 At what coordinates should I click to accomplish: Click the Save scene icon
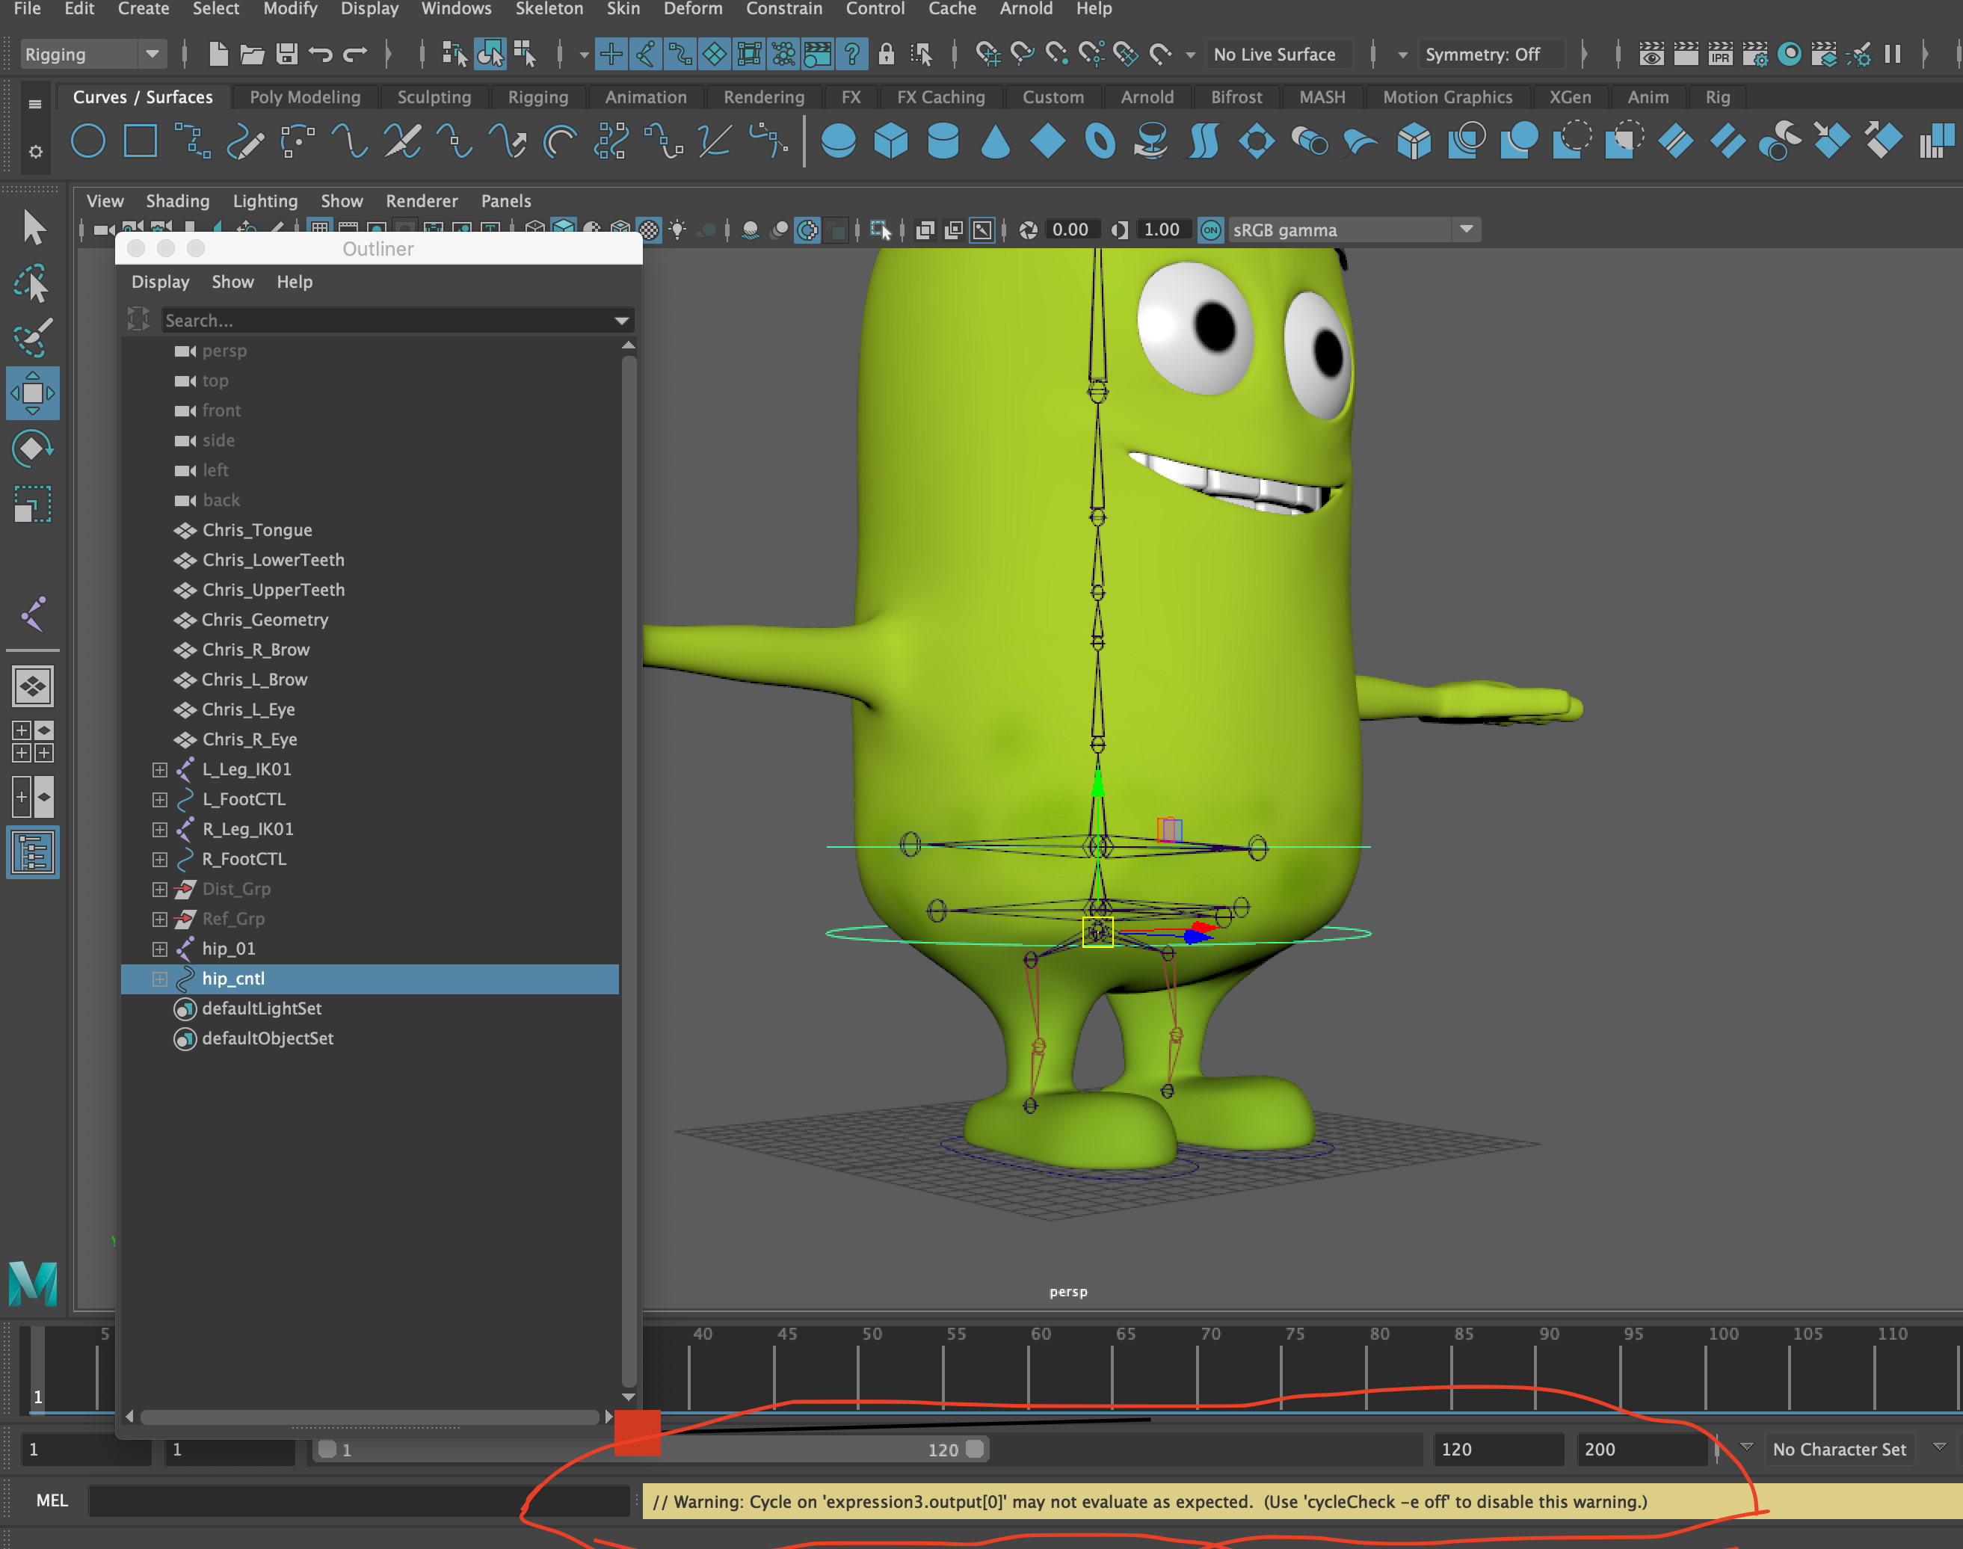click(286, 55)
